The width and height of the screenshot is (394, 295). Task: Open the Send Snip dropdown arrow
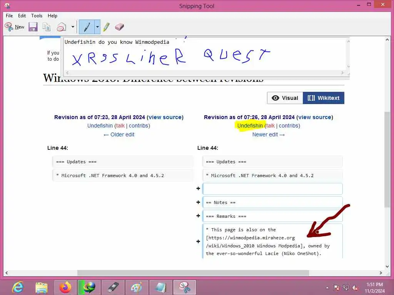point(73,27)
